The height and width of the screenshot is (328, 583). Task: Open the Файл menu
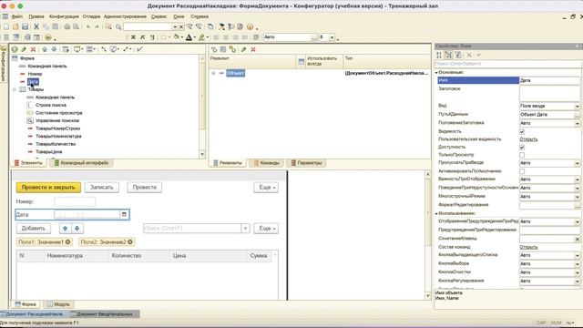pyautogui.click(x=17, y=16)
